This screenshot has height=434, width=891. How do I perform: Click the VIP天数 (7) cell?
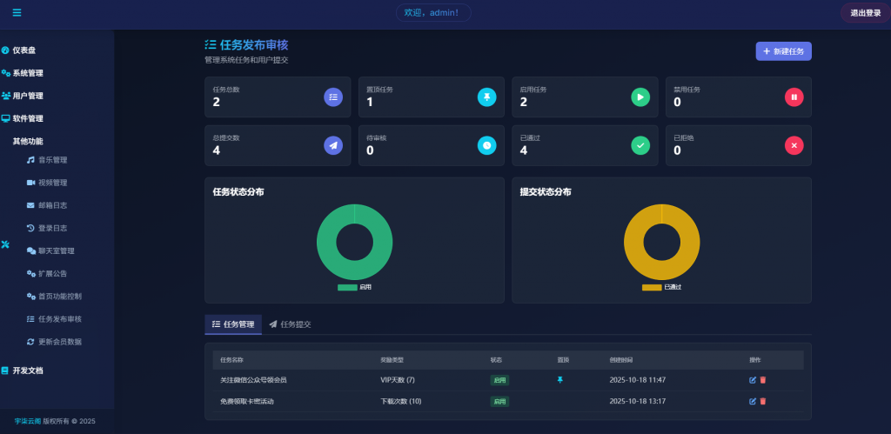(x=398, y=380)
